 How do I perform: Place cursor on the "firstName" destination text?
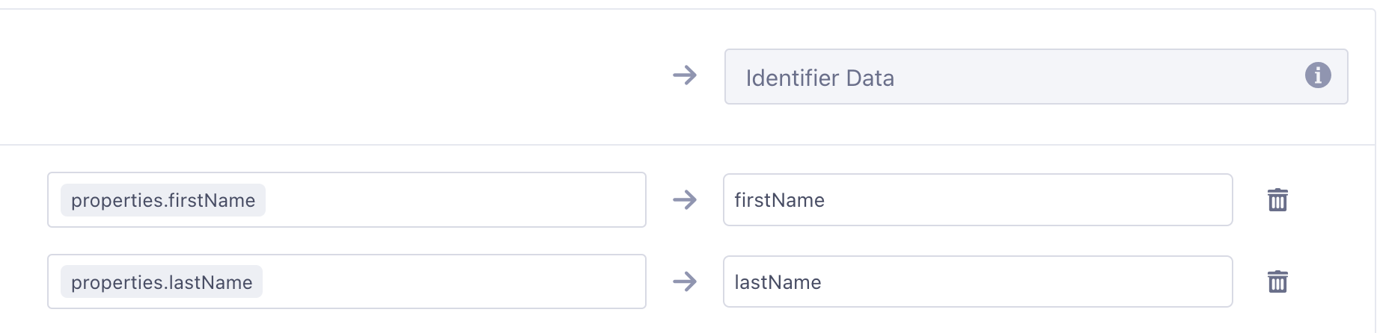(x=779, y=200)
